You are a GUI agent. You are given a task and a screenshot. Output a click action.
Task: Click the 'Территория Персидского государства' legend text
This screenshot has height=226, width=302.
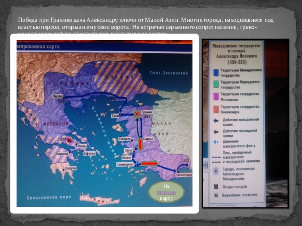240,84
